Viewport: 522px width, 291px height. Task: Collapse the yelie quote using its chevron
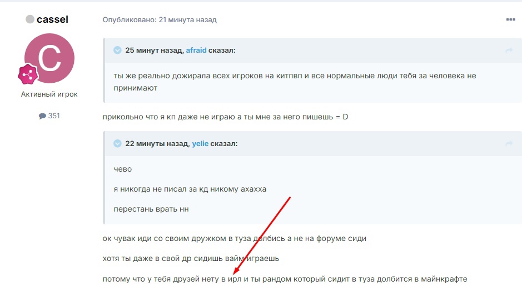click(x=117, y=143)
